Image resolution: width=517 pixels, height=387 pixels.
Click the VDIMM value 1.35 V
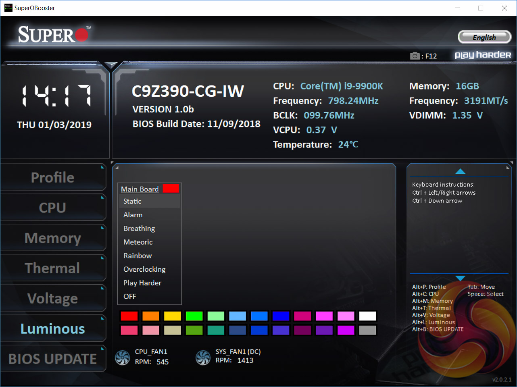[467, 115]
